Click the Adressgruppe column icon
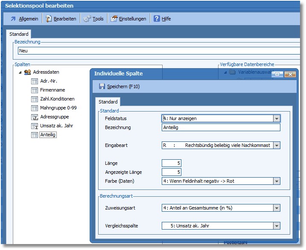This screenshot has width=306, height=250. [x=35, y=117]
